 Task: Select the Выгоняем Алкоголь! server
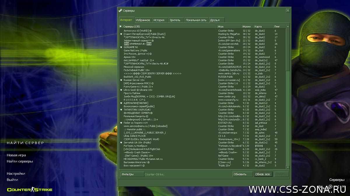pos(203,162)
